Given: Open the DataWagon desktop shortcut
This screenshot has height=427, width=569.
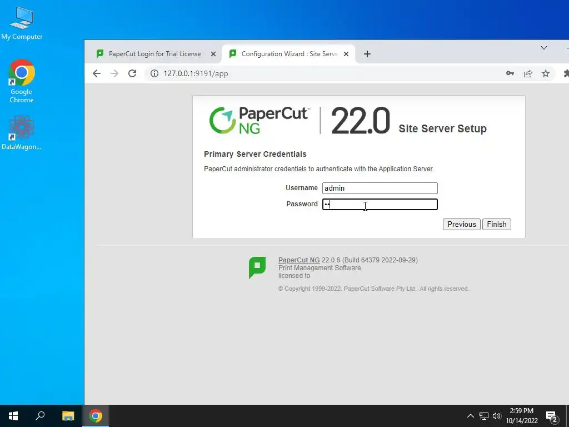Looking at the screenshot, I should [x=22, y=132].
